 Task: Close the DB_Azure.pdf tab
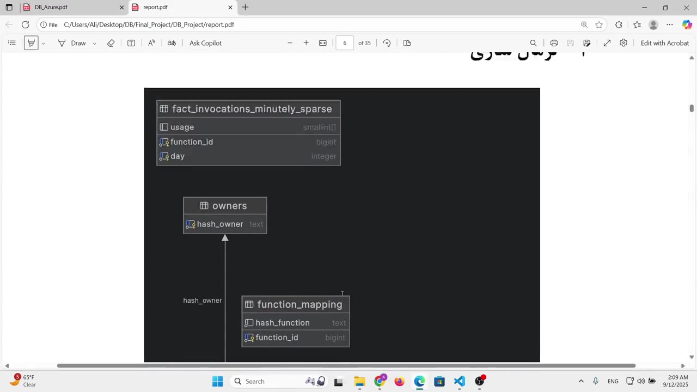coord(121,7)
